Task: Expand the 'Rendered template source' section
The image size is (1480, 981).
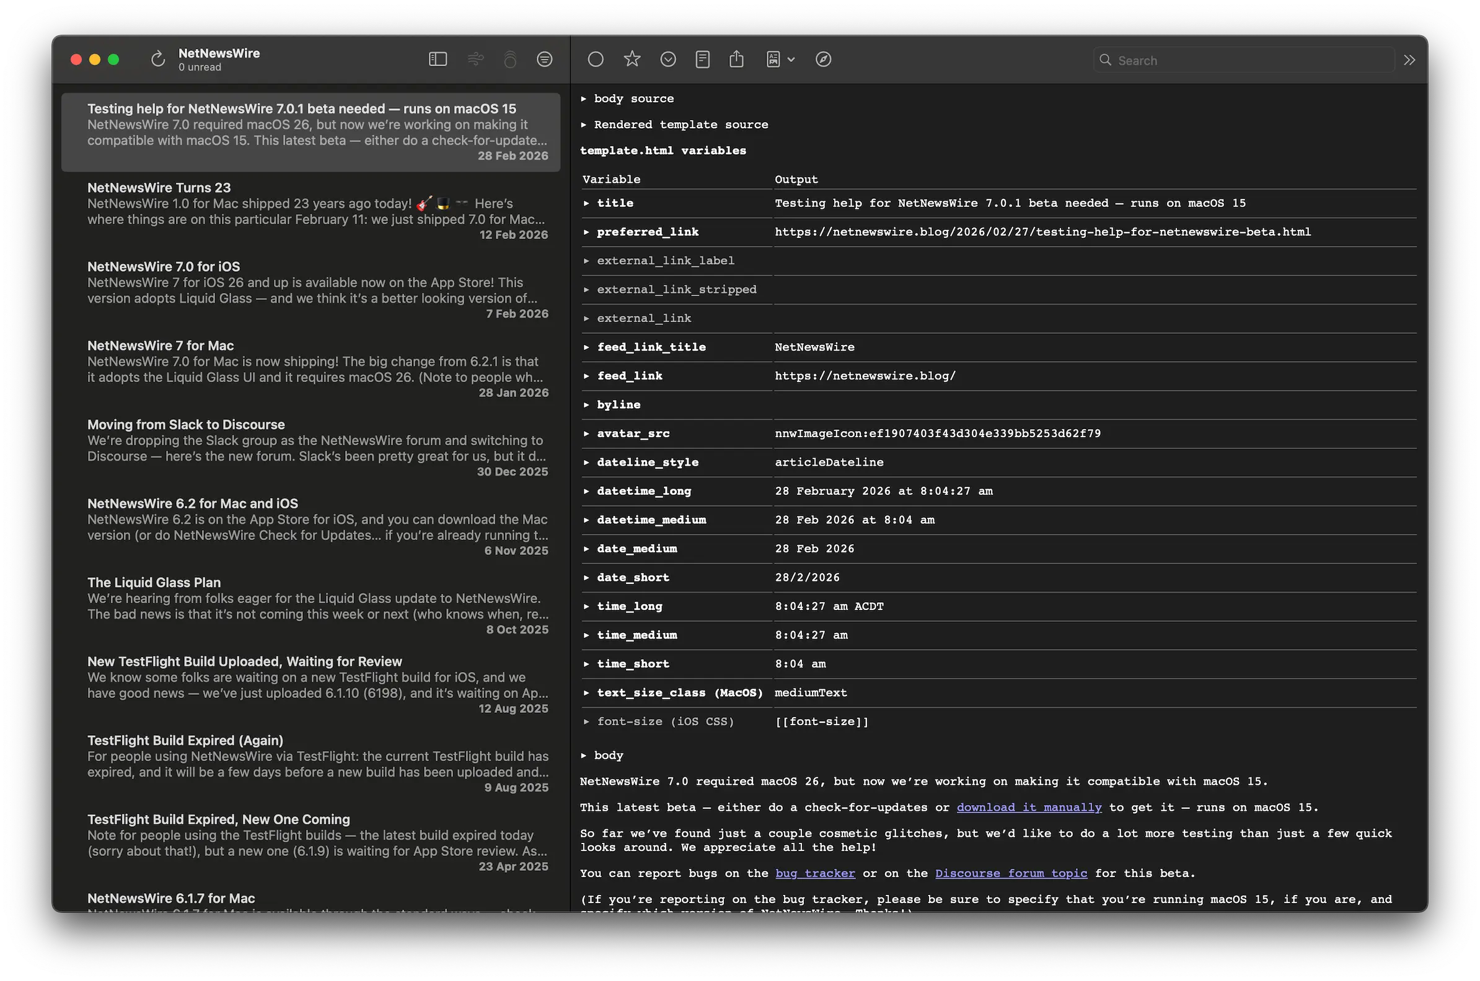Action: pyautogui.click(x=585, y=124)
